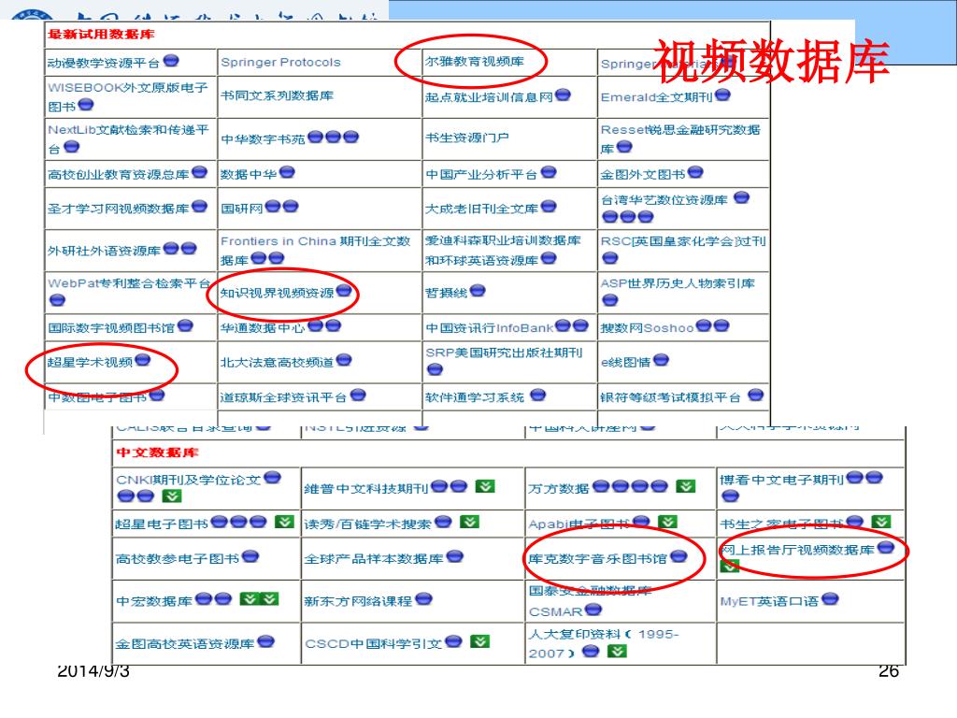Viewport: 957px width, 718px height.
Task: Click the blue dot beside 高校创业教育资源总库
Action: (200, 172)
